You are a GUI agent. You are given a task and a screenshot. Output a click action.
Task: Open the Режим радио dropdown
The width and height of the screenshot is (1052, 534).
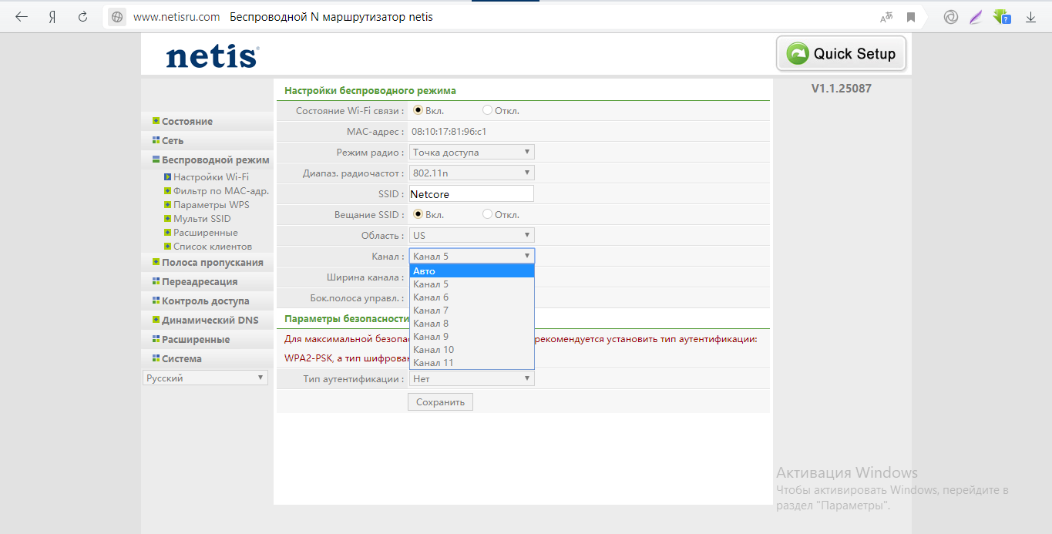[472, 152]
